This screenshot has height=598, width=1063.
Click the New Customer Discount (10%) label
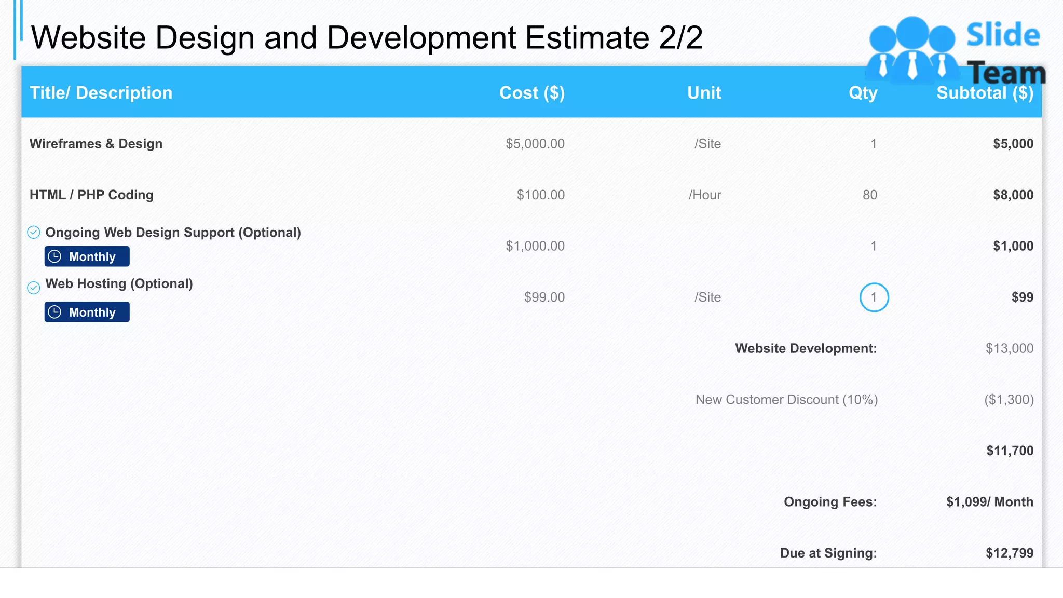coord(787,400)
